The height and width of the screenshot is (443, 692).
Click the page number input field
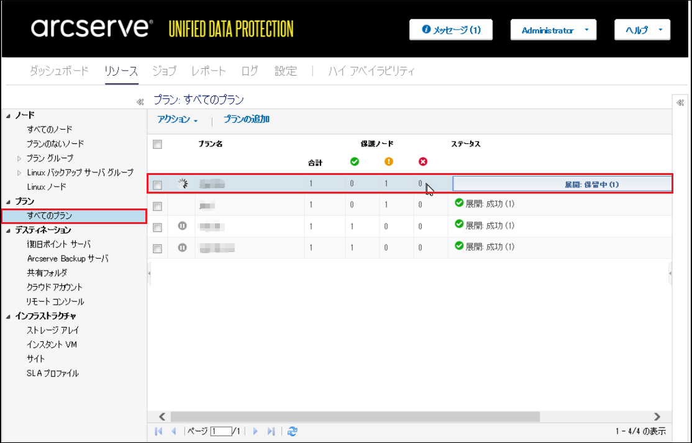coord(221,432)
